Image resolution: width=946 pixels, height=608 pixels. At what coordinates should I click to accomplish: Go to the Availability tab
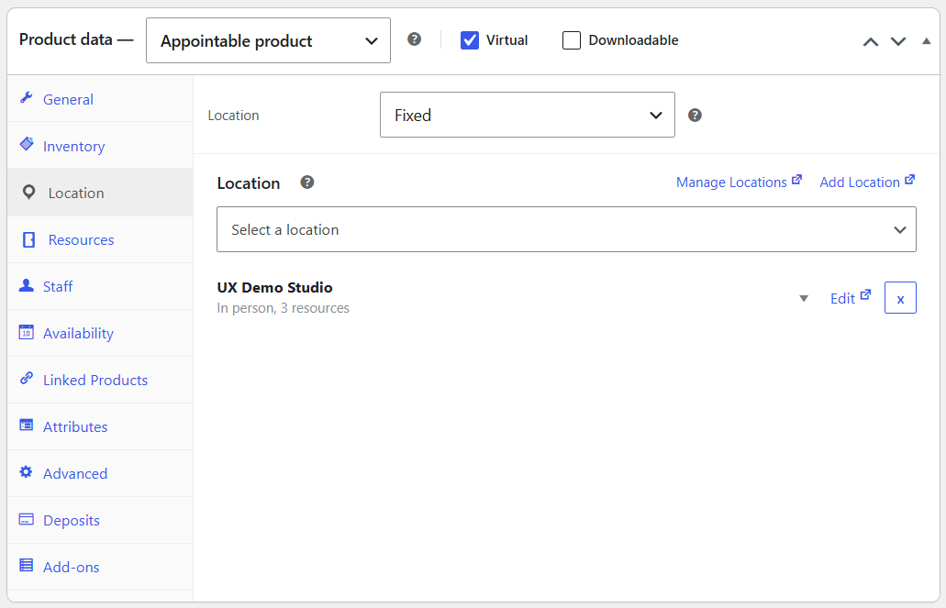[100, 333]
